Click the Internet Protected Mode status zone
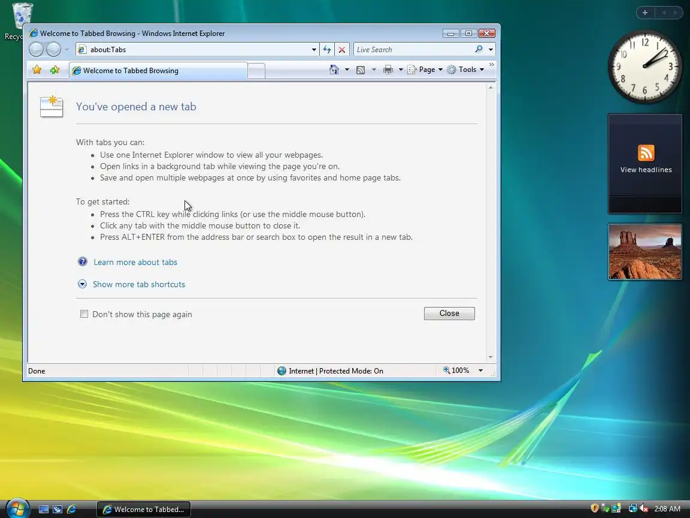Image resolution: width=690 pixels, height=518 pixels. [x=330, y=371]
